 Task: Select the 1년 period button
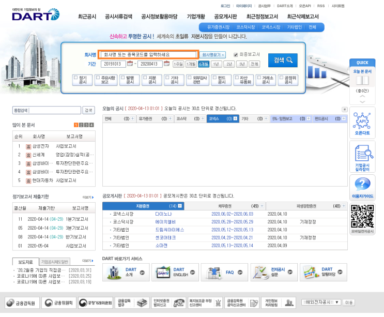216,64
